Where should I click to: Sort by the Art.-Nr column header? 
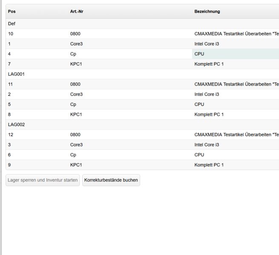77,11
